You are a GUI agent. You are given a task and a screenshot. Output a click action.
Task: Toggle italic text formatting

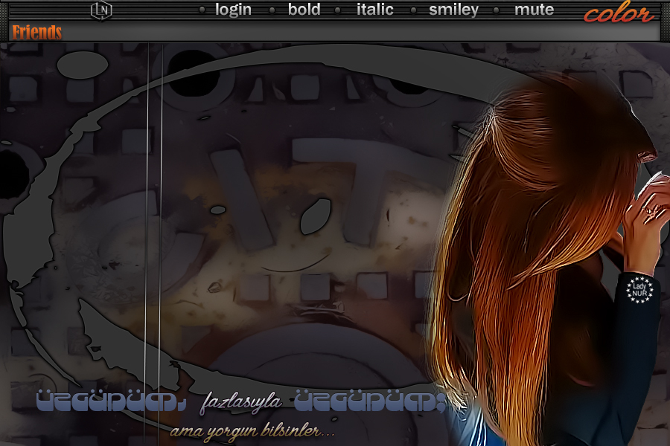pyautogui.click(x=374, y=10)
